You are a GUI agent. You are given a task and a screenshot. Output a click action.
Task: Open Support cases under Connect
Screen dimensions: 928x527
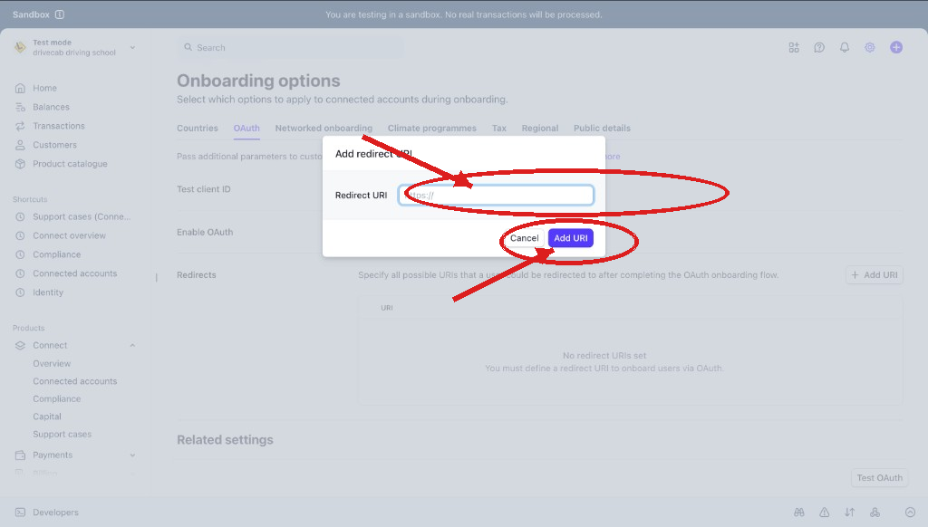(x=63, y=434)
